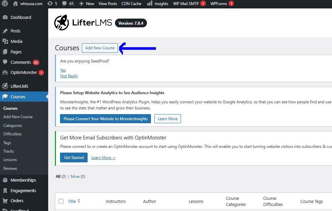Click the Get Started OptinMonster button
The image size is (332, 211).
[x=74, y=158]
